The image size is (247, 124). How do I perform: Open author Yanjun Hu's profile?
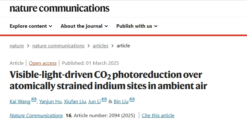[50, 102]
